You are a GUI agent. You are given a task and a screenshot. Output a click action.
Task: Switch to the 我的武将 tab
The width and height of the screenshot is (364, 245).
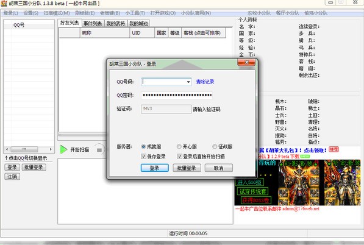point(116,23)
